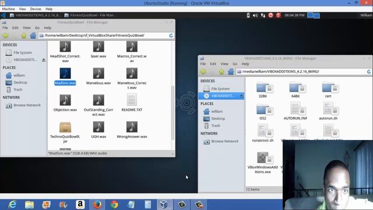The height and width of the screenshot is (210, 373).
Task: Open Firefox from Windows taskbar
Action: tap(97, 205)
